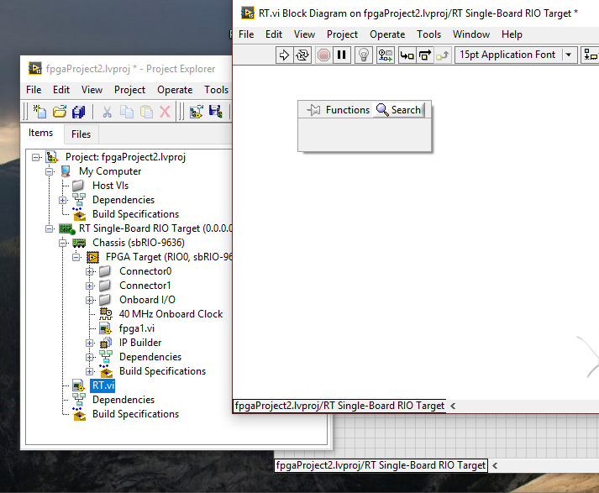Switch to the Files tab

[x=81, y=134]
